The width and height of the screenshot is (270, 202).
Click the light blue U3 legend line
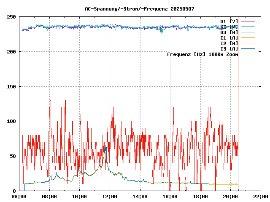click(248, 32)
